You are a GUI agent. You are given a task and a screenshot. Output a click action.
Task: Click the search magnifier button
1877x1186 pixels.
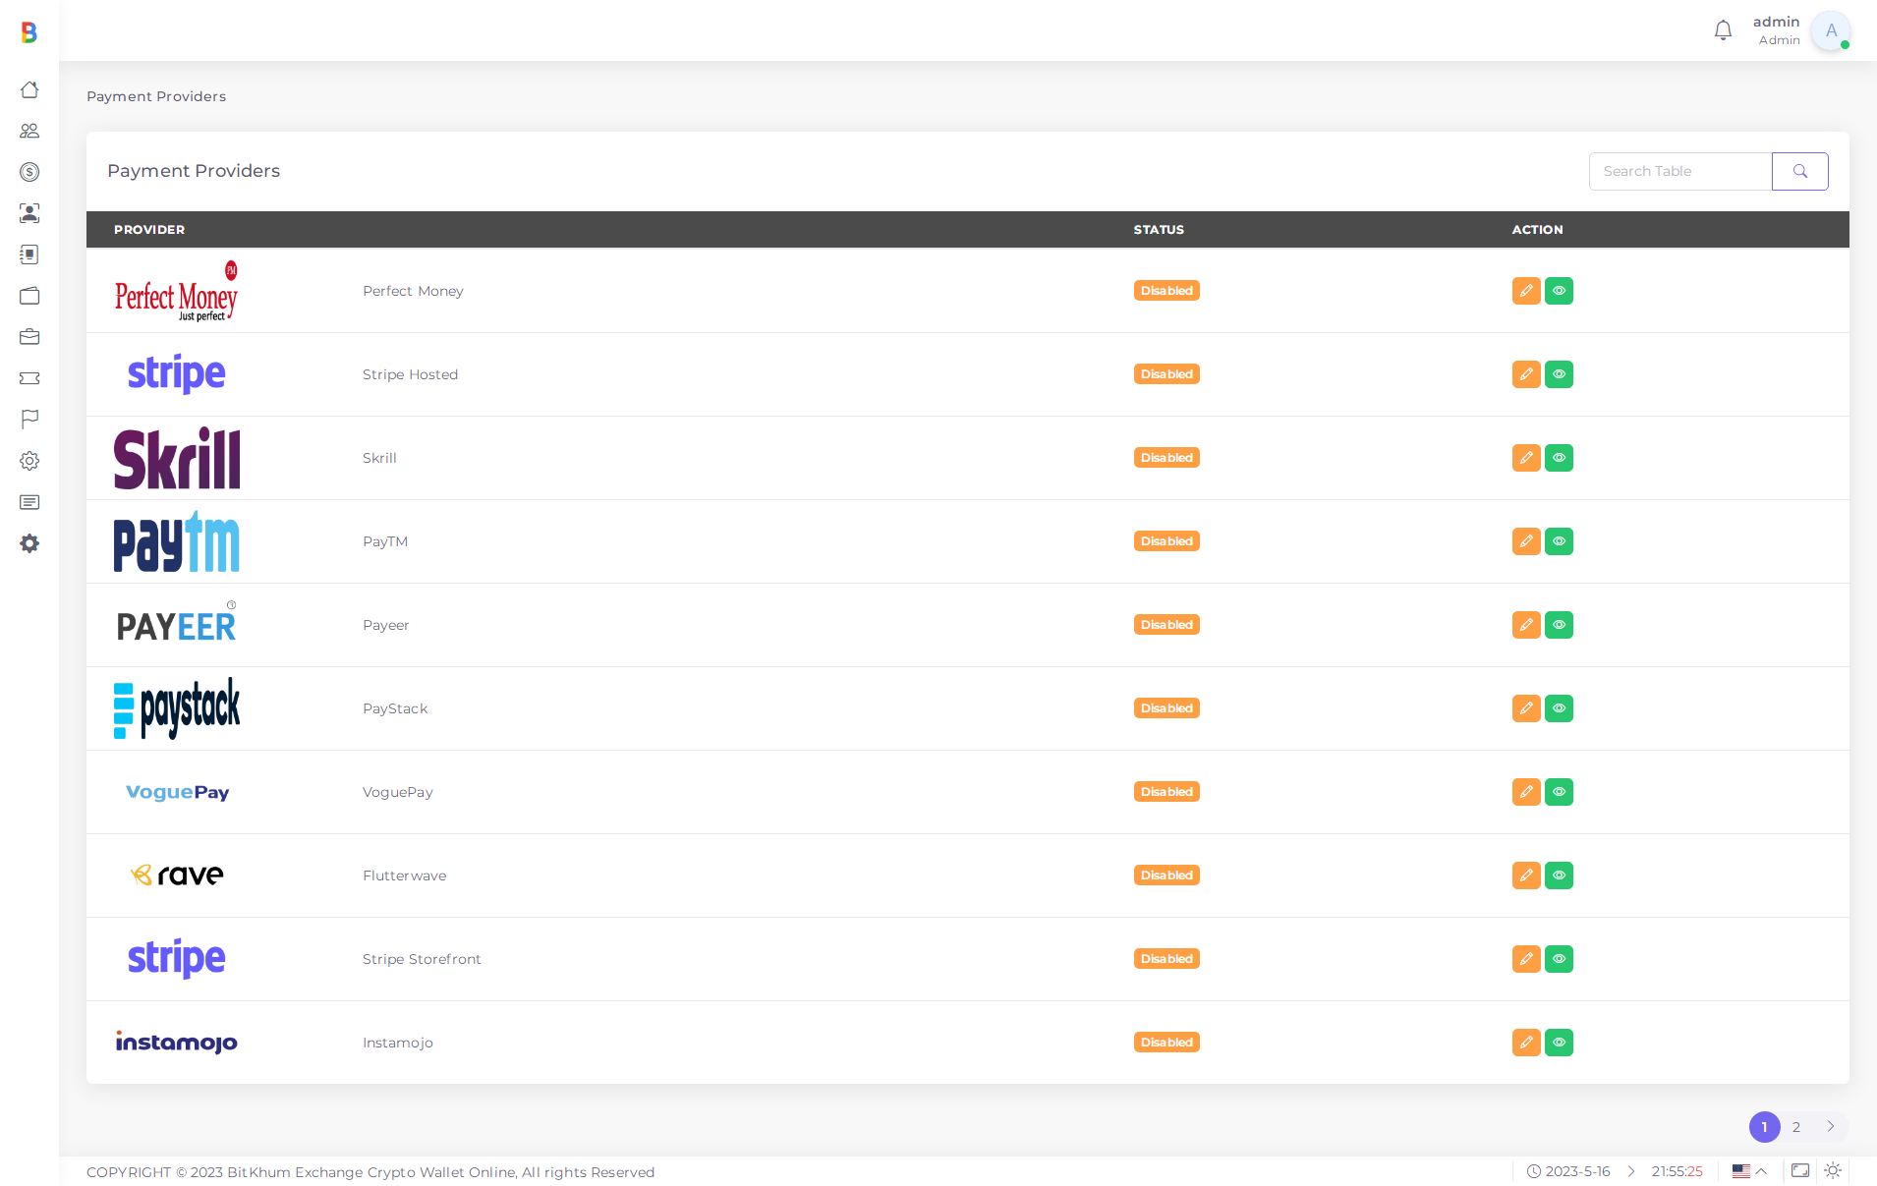click(1800, 171)
